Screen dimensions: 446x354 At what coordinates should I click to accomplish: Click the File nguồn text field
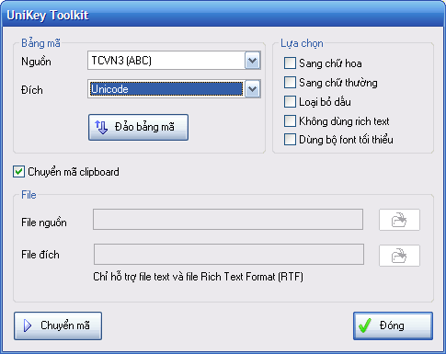pyautogui.click(x=228, y=220)
